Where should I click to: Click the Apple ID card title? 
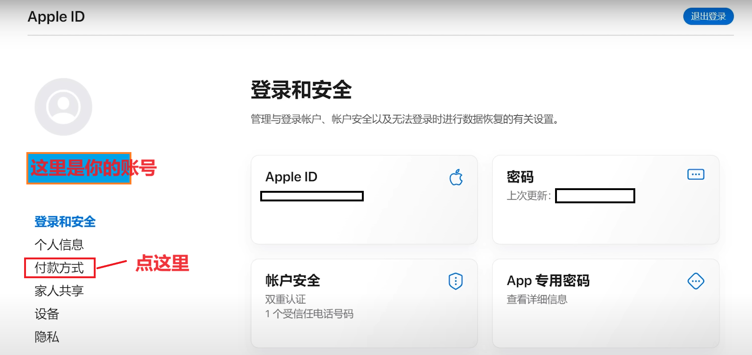(x=291, y=177)
